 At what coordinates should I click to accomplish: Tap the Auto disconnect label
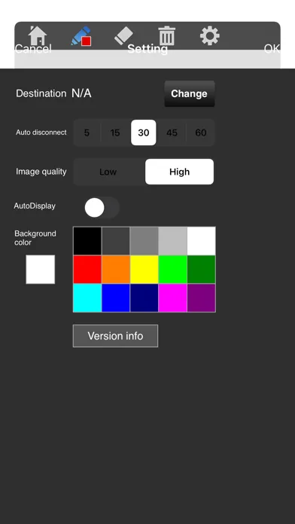tap(41, 133)
